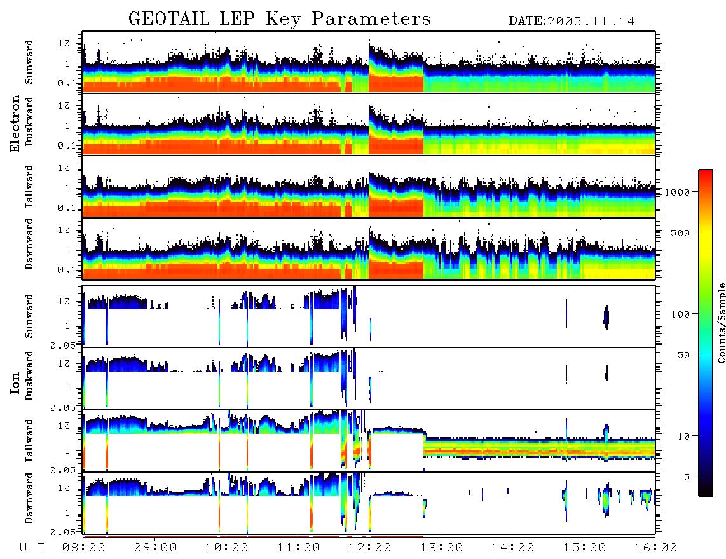Image resolution: width=726 pixels, height=559 pixels.
Task: Click the 15:00 time tick label
Action: 584,548
